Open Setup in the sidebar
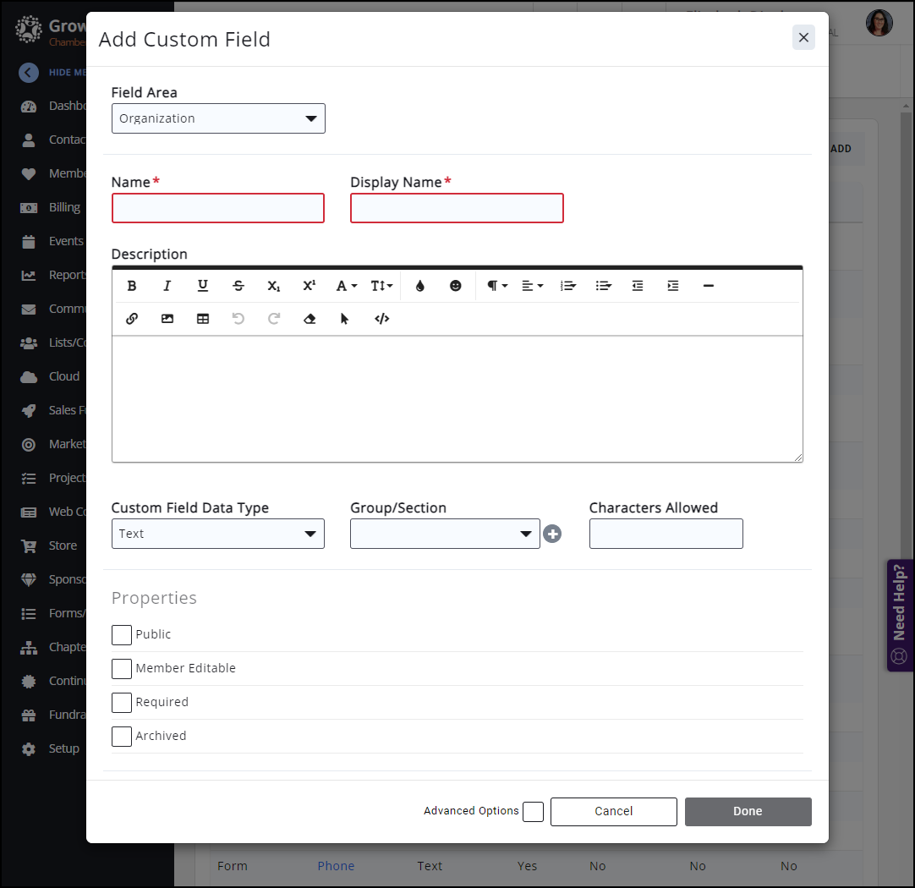The image size is (915, 888). tap(52, 749)
